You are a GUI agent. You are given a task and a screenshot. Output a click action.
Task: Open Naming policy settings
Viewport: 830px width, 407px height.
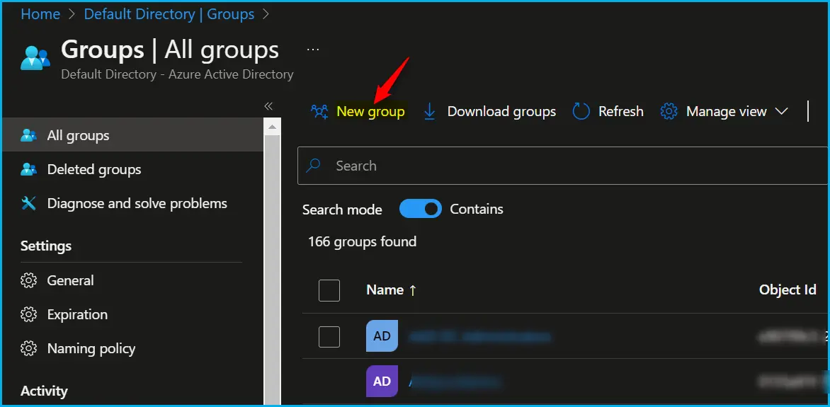(x=91, y=348)
